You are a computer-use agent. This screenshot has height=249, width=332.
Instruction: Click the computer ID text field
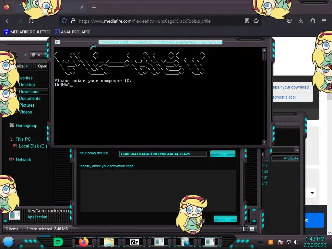click(163, 154)
